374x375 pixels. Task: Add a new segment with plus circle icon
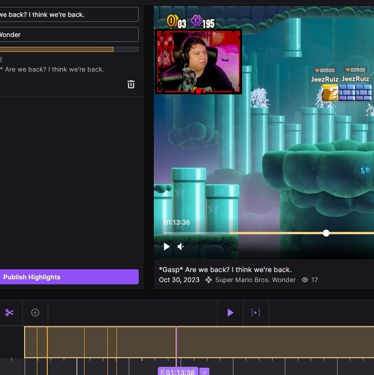click(35, 313)
